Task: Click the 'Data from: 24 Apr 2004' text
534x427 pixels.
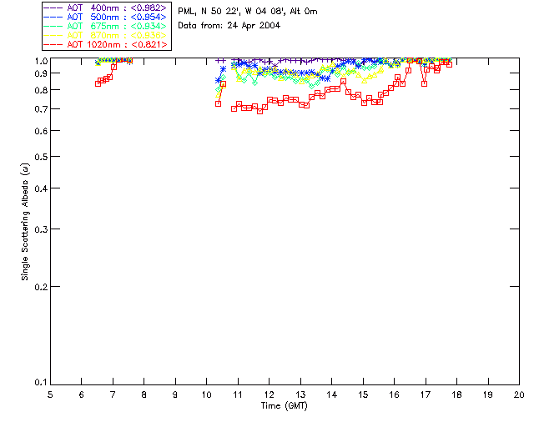Action: pyautogui.click(x=229, y=26)
